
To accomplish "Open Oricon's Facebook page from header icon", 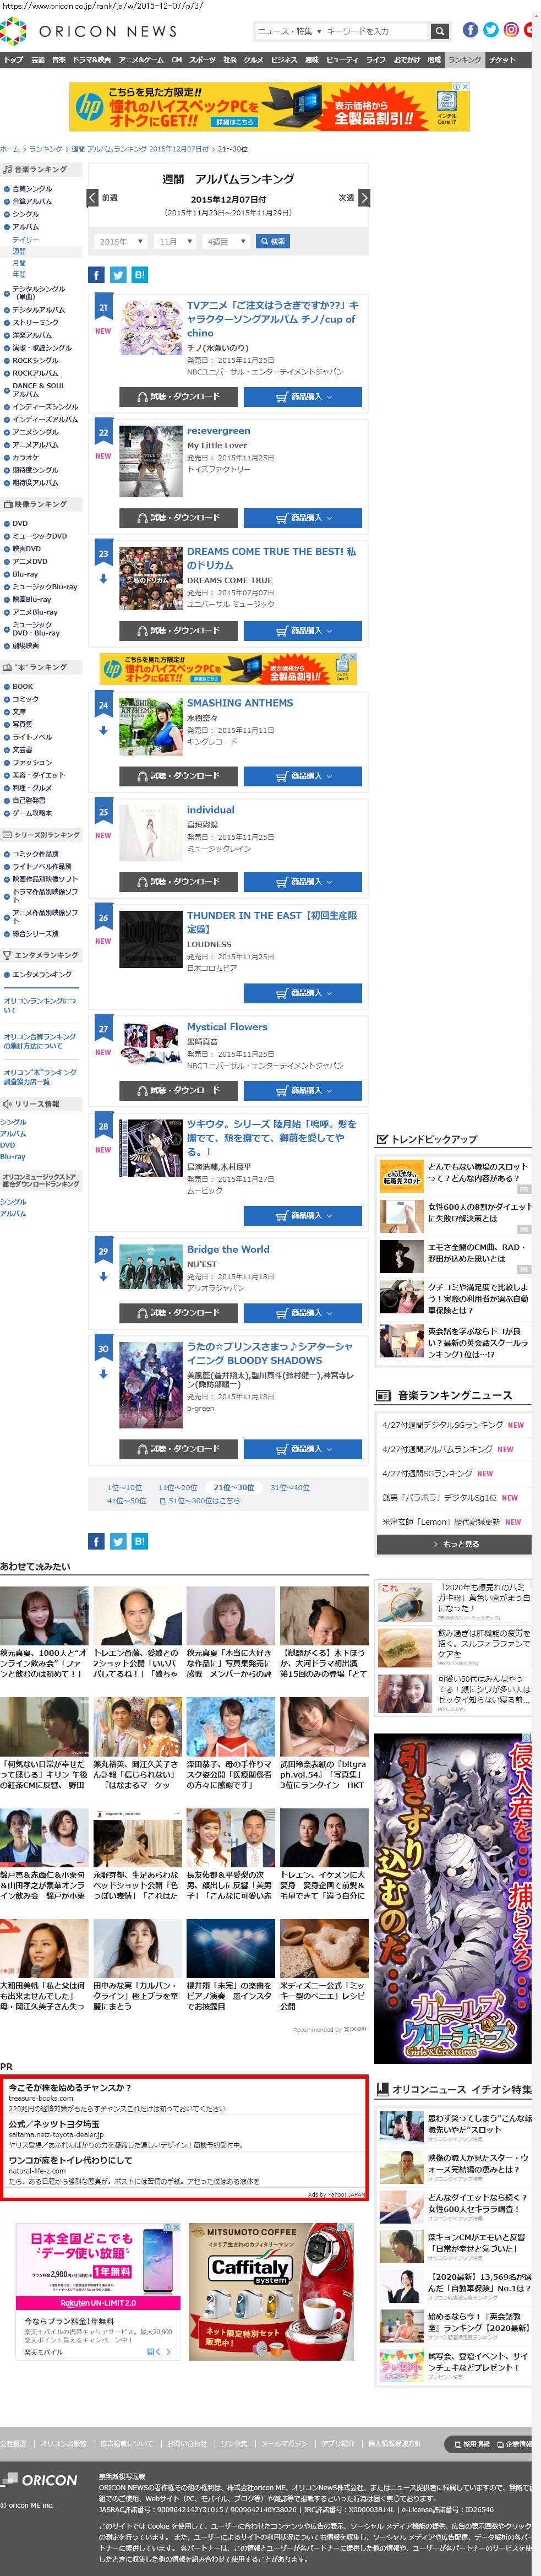I will coord(470,30).
